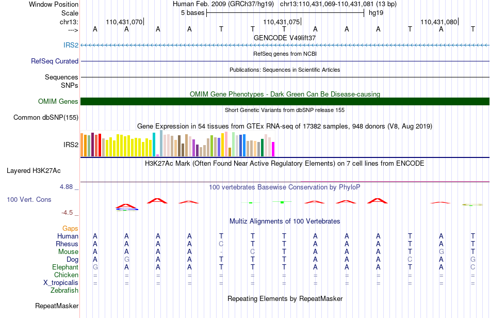Click the GENCODE V49lift37 track title

285,38
